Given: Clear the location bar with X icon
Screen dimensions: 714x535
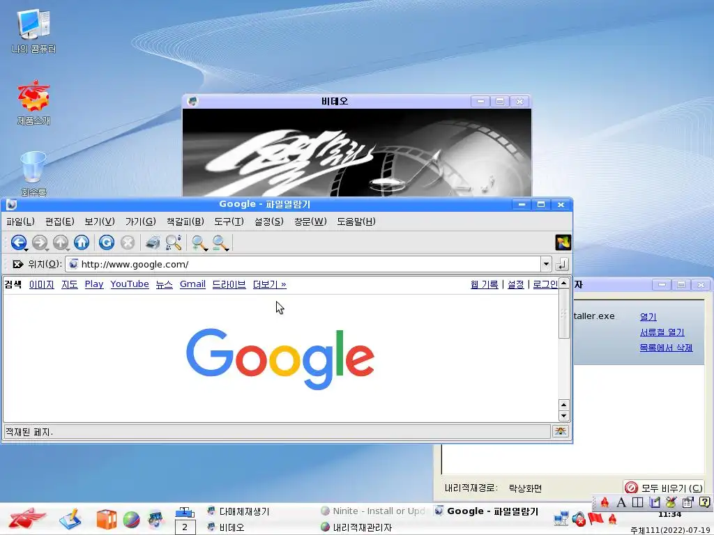Looking at the screenshot, I should [x=17, y=264].
